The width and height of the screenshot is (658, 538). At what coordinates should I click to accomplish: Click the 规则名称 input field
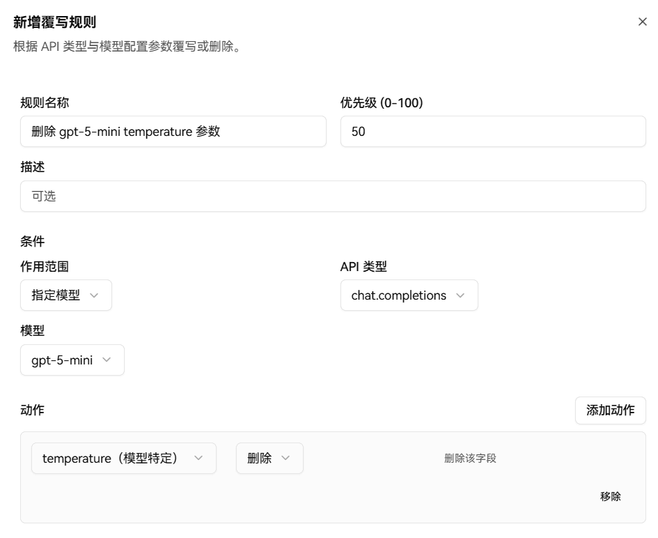tap(173, 132)
